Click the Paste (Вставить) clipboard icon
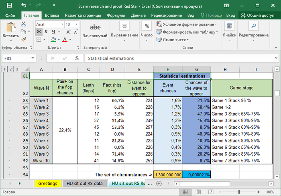 coord(10,28)
